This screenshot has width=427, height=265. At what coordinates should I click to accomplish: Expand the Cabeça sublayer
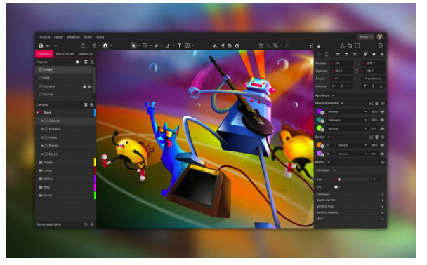pyautogui.click(x=42, y=121)
